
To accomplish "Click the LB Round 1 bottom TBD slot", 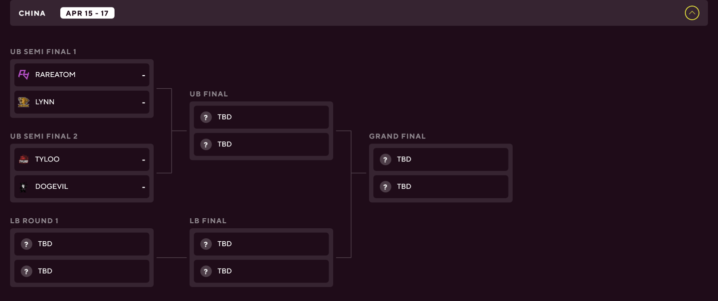I will 82,272.
